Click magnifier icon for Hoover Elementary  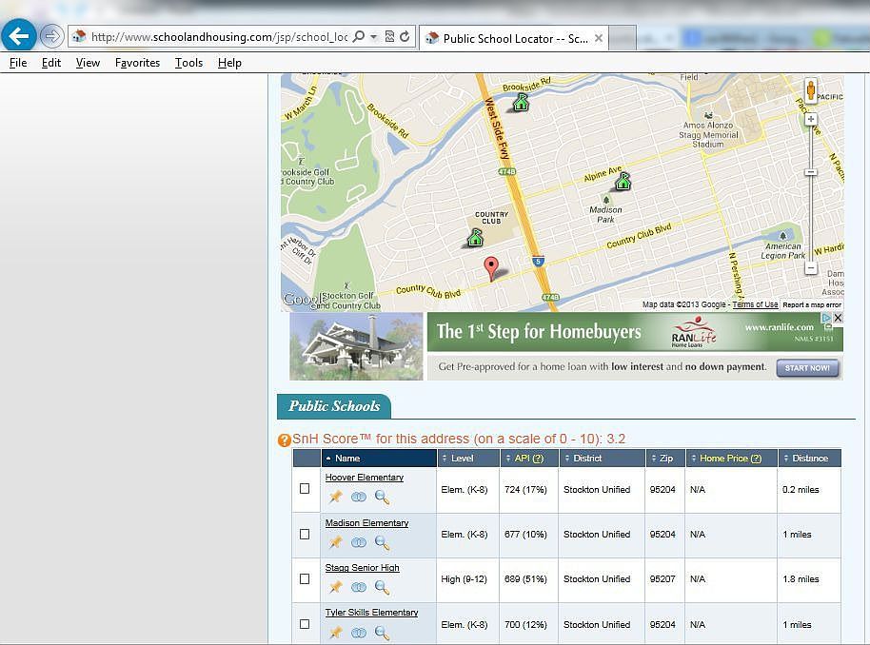[382, 497]
